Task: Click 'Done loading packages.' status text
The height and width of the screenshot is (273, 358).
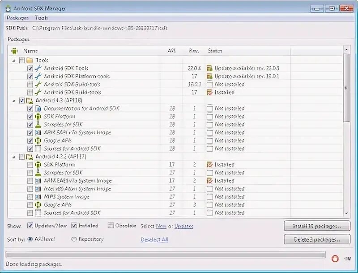Action: click(x=34, y=264)
